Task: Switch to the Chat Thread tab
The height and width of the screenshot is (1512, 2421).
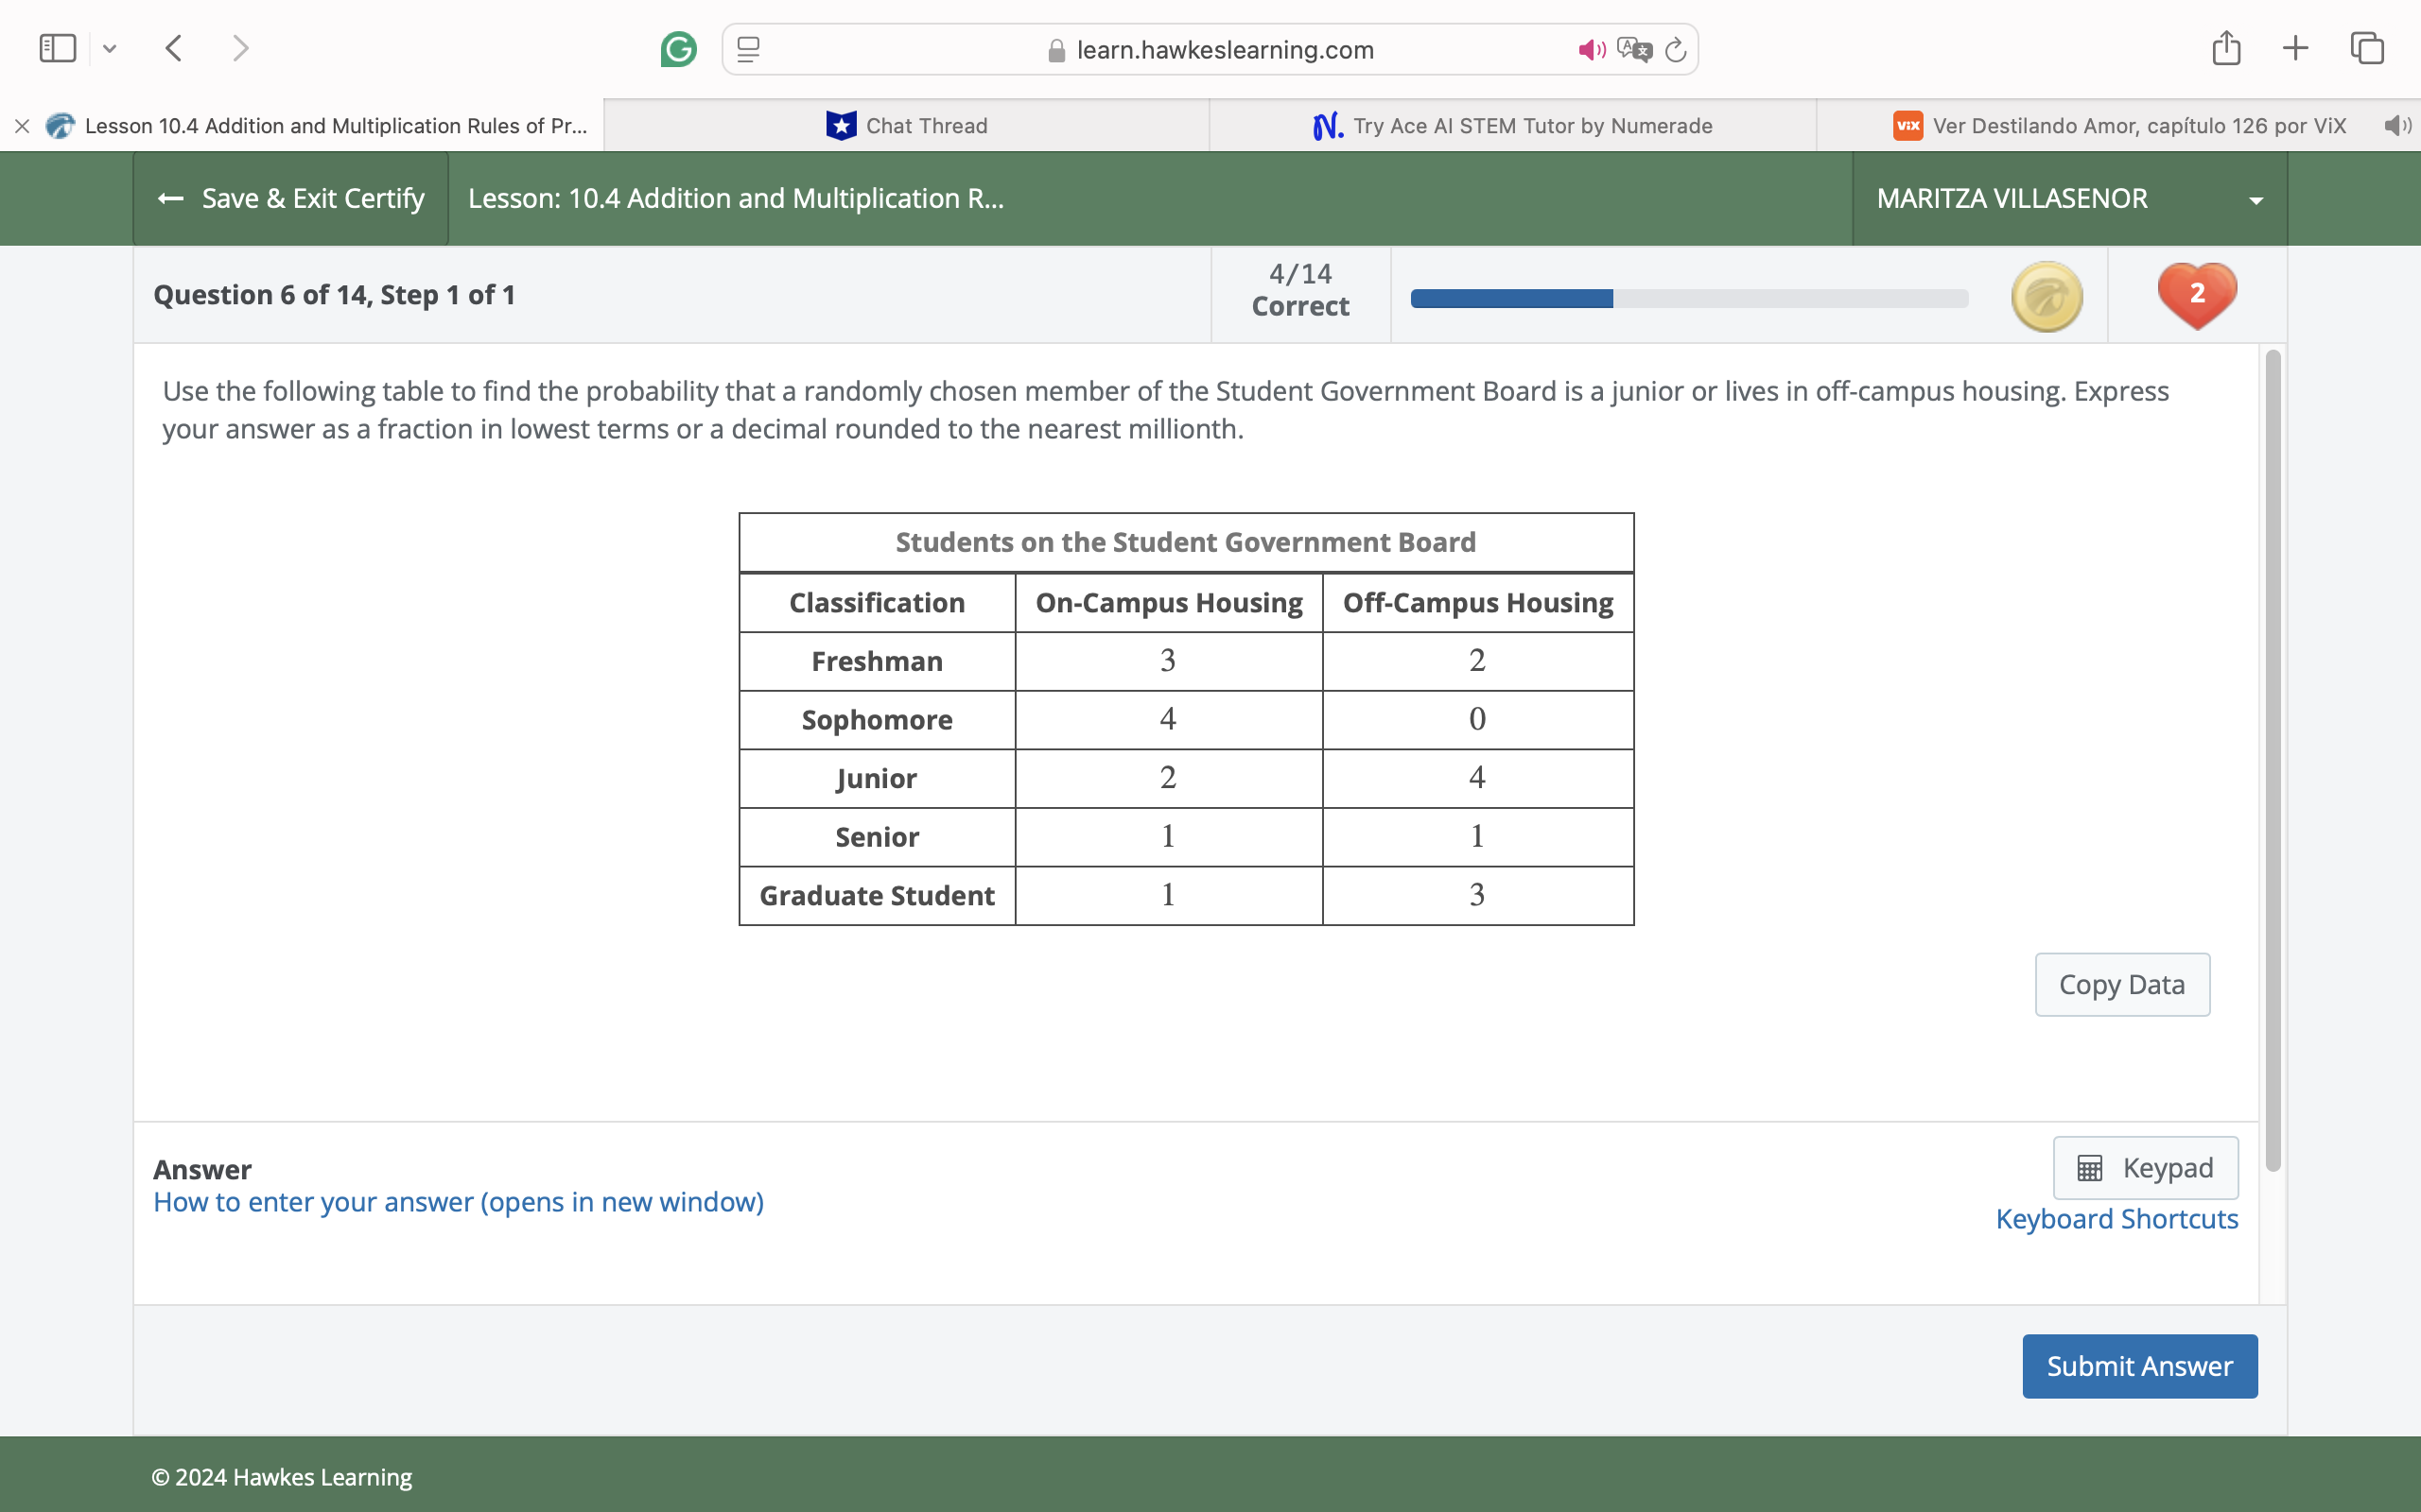Action: coord(905,125)
